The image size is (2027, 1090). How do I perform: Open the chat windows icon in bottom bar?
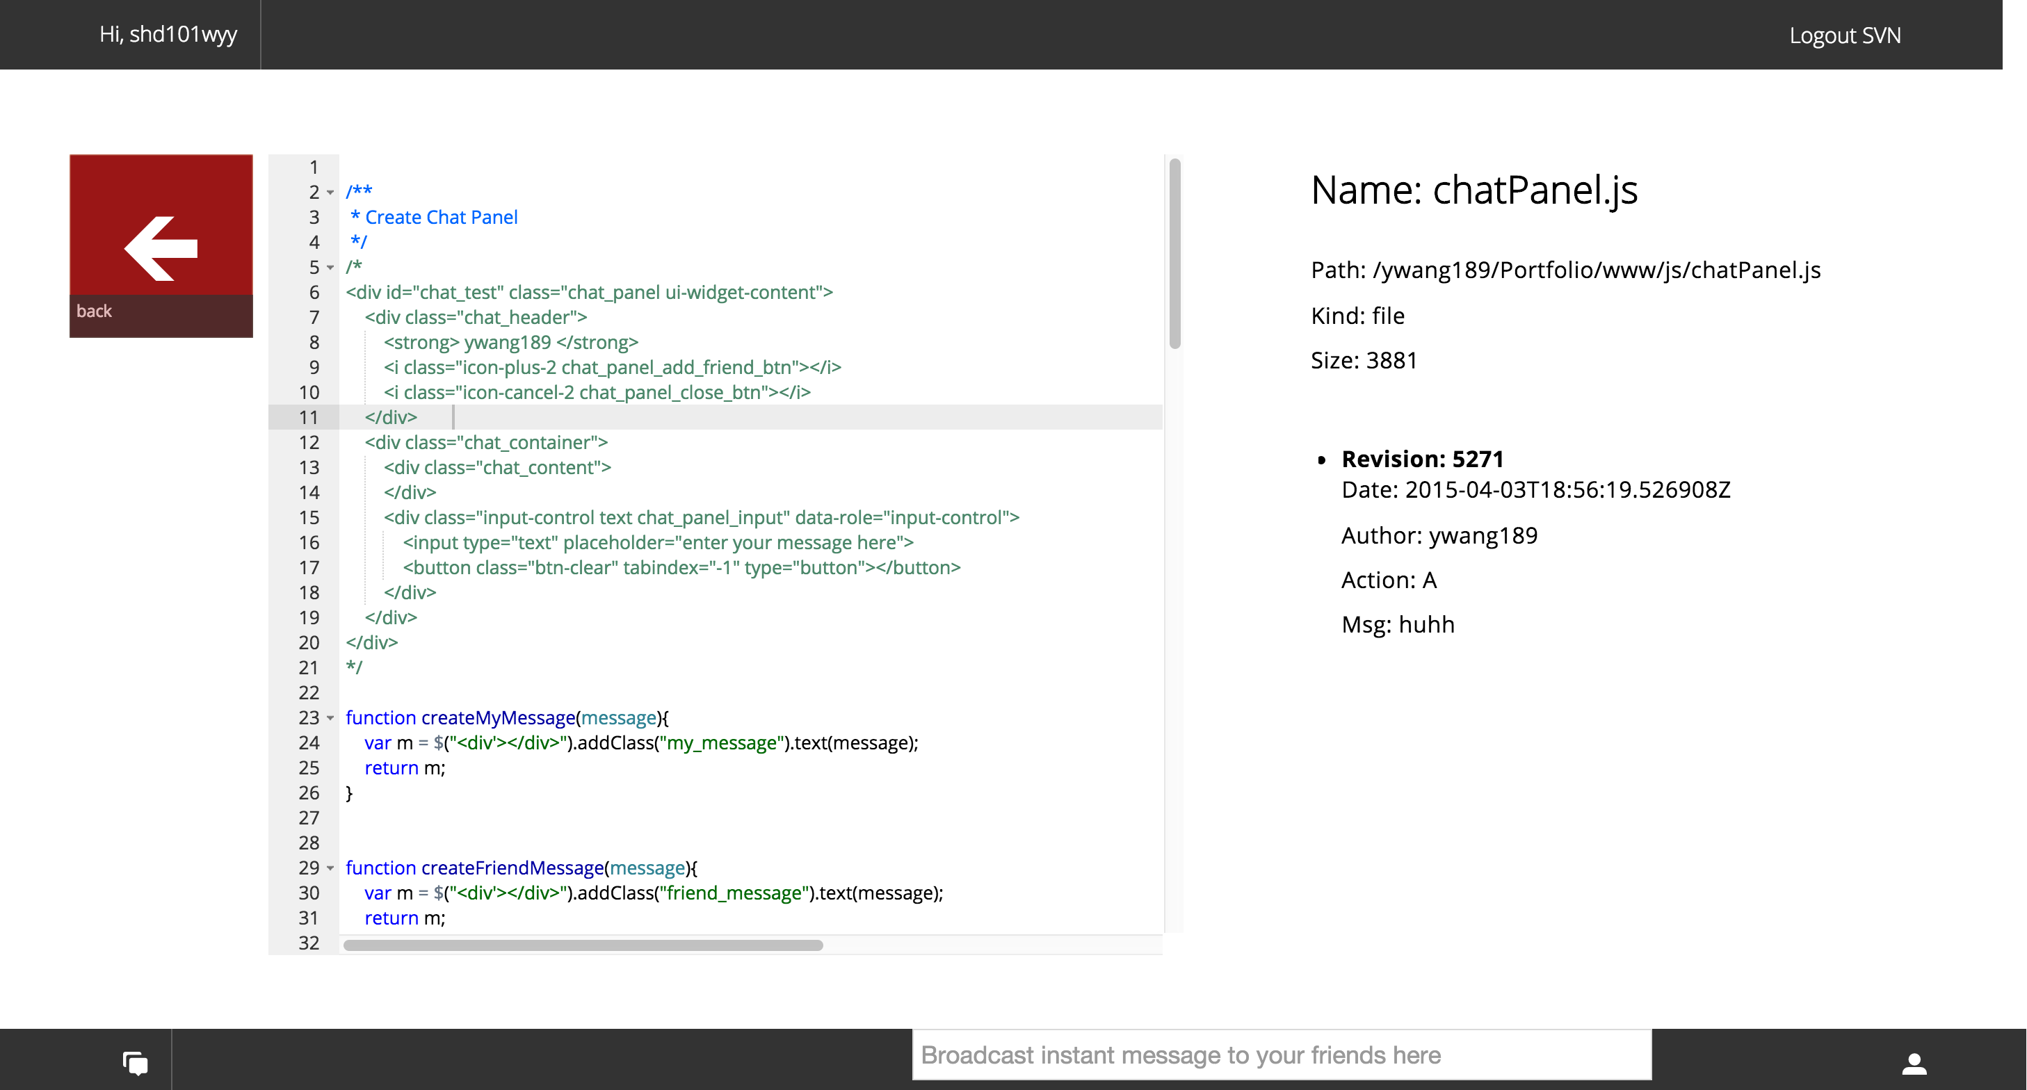pyautogui.click(x=136, y=1064)
